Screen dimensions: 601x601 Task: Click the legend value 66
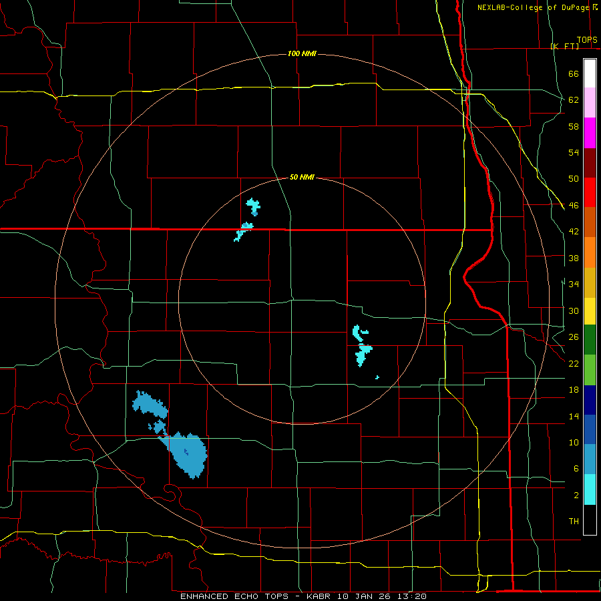coord(574,73)
